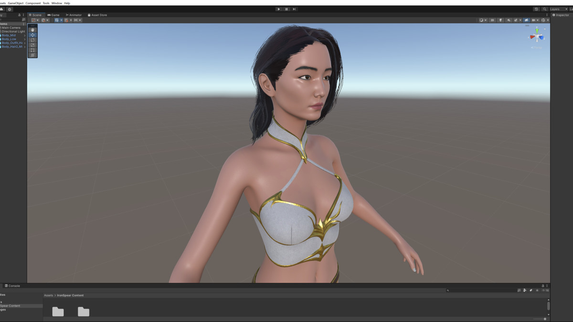The width and height of the screenshot is (573, 322).
Task: Open the Console tab
Action: 12,286
